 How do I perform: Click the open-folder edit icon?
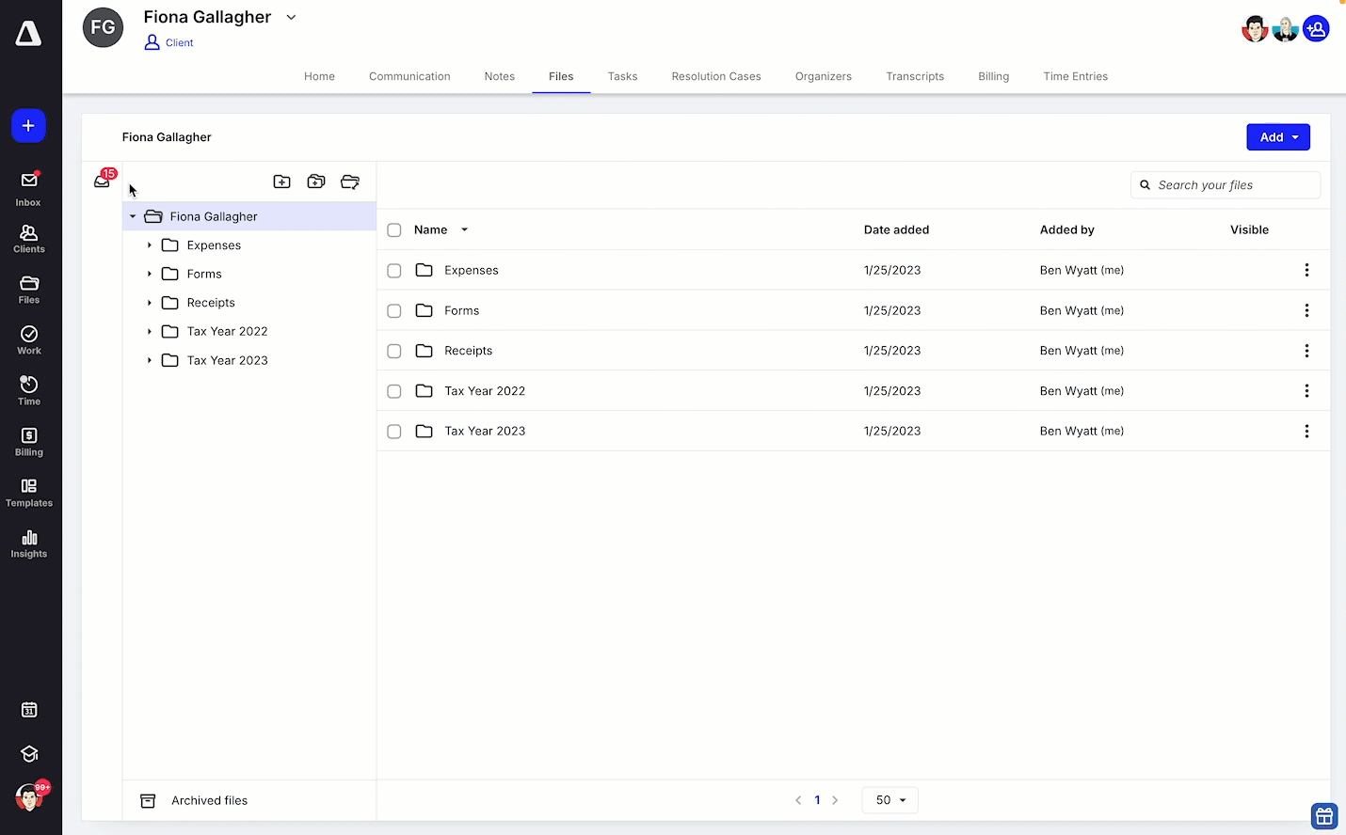tap(350, 181)
